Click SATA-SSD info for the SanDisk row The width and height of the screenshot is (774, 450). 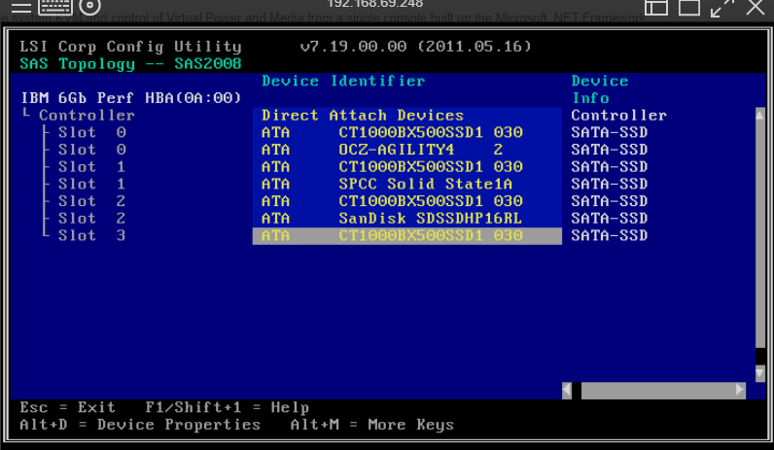coord(609,218)
